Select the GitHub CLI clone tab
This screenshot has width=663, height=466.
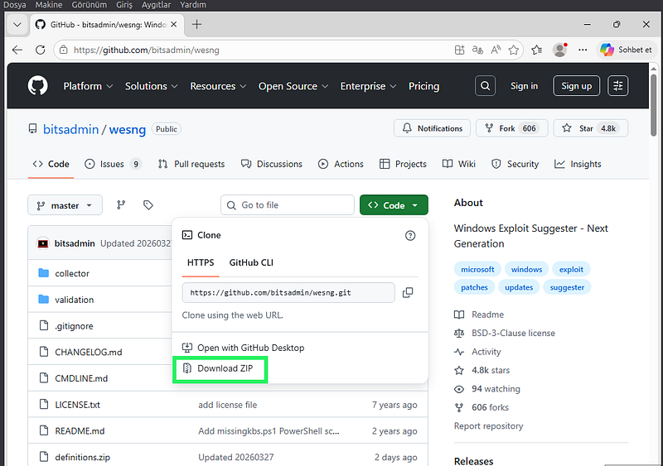pos(251,262)
